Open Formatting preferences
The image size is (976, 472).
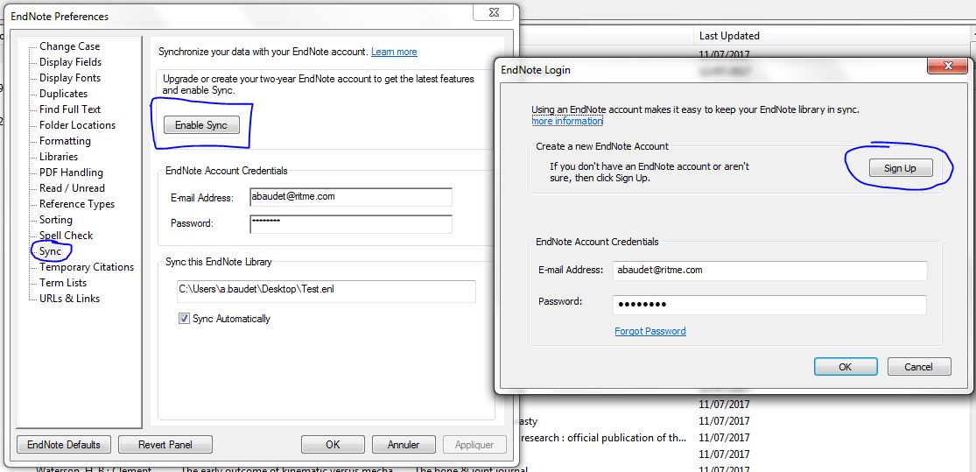(x=65, y=141)
